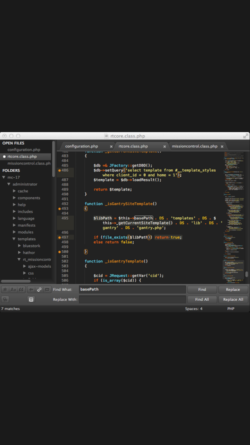Expand the bluestork folder arrow
This screenshot has width=250, height=445.
click(x=19, y=246)
